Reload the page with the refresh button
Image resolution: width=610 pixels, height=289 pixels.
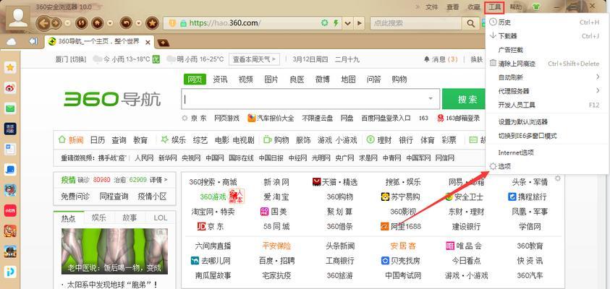(x=81, y=23)
